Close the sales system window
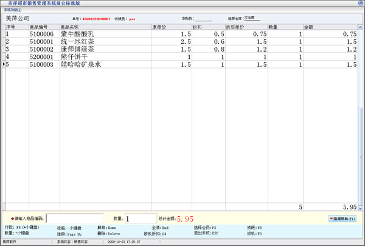The image size is (365, 246). [360, 3]
